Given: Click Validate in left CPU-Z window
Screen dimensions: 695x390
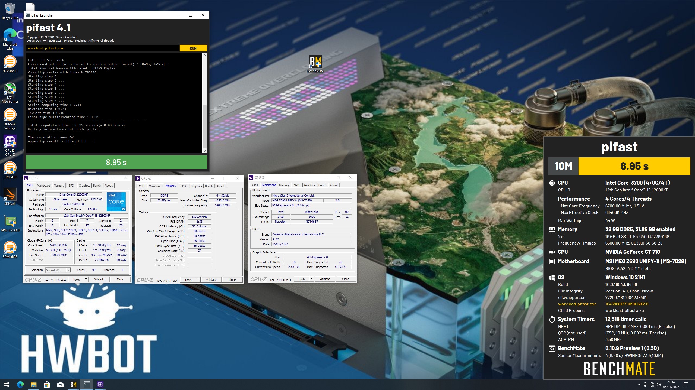Looking at the screenshot, I should 99,279.
